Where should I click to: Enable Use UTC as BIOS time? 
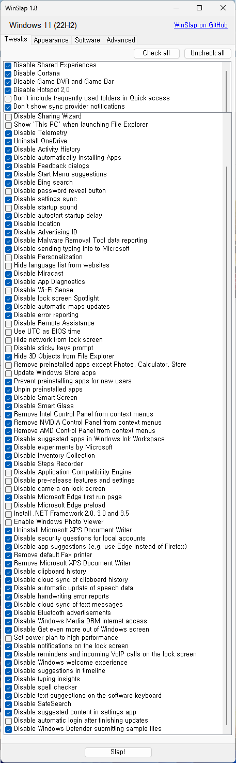[8, 332]
